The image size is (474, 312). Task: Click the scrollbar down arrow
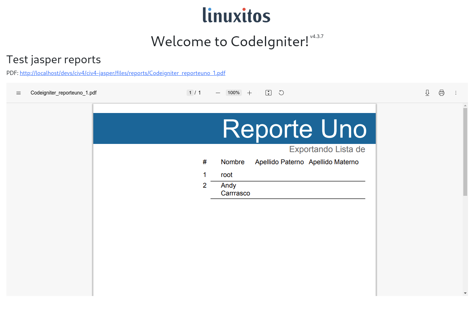point(465,293)
